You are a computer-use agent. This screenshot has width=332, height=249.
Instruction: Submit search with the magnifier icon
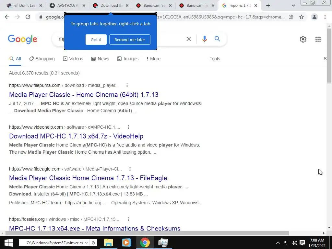(x=217, y=39)
